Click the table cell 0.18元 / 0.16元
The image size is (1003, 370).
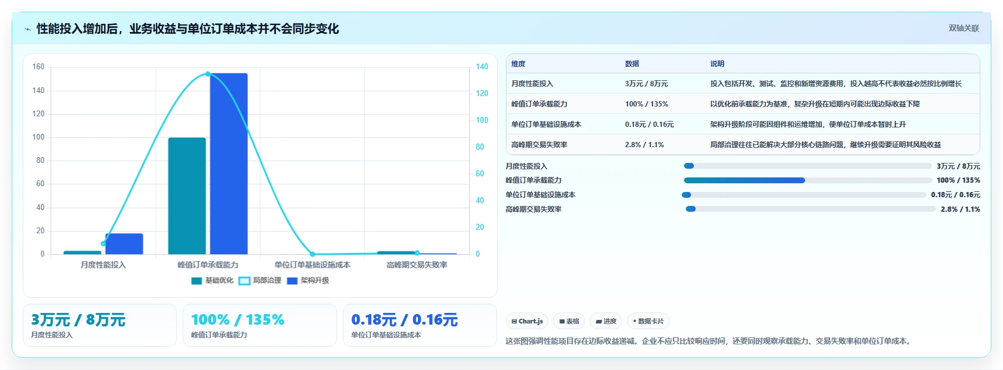tap(649, 124)
